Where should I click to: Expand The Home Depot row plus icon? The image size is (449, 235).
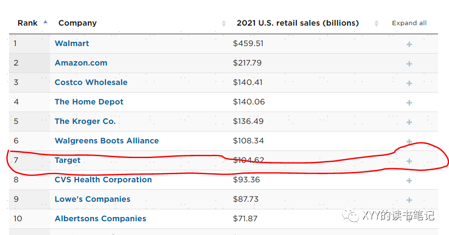point(409,103)
